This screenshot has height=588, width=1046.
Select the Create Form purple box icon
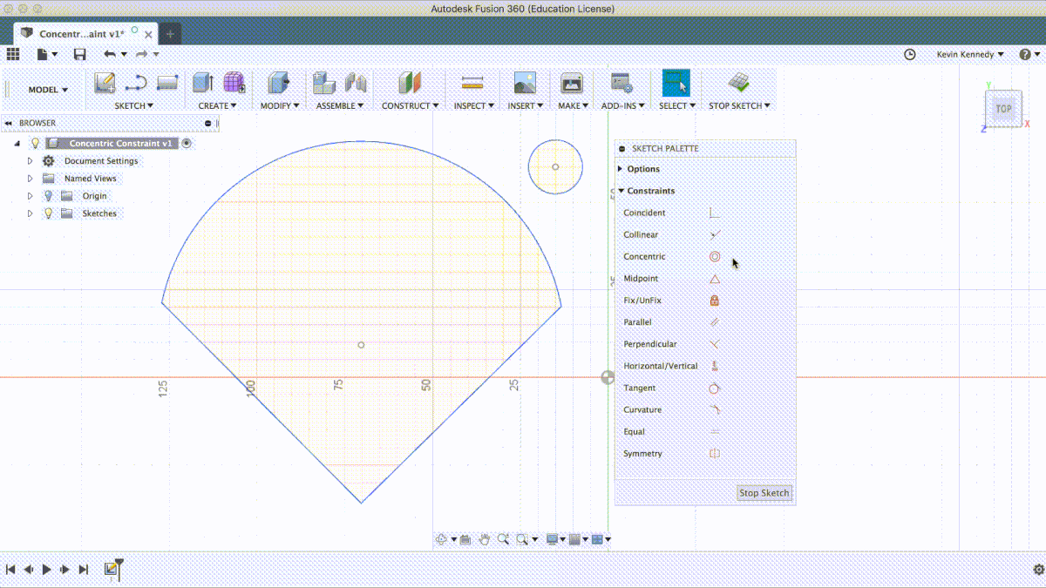point(234,84)
